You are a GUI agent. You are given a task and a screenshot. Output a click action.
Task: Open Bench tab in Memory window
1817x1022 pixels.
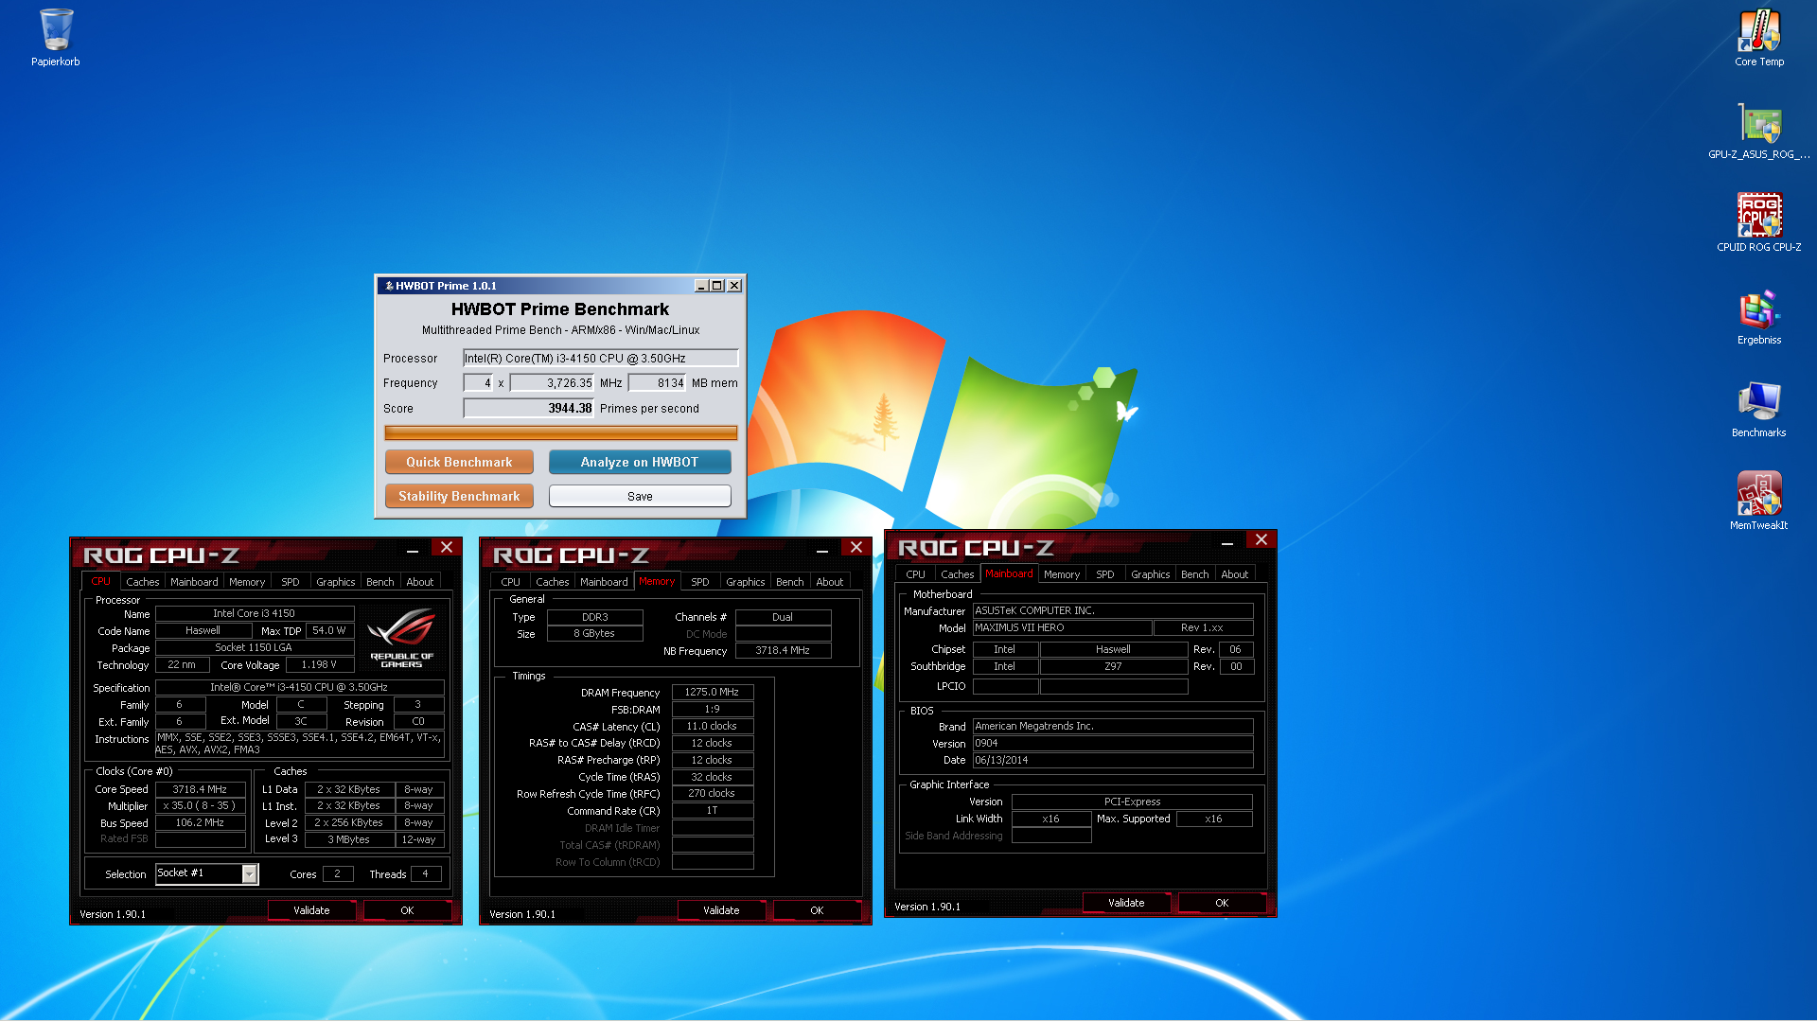(790, 582)
